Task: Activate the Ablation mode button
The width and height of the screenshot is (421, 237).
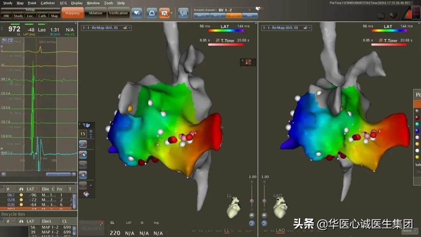Action: [x=96, y=13]
